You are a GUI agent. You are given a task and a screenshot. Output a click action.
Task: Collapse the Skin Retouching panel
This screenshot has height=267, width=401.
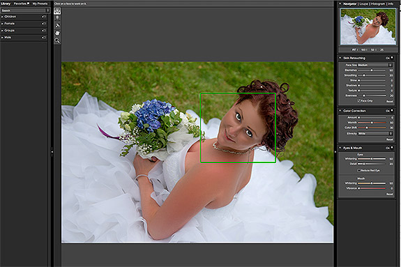[340, 58]
